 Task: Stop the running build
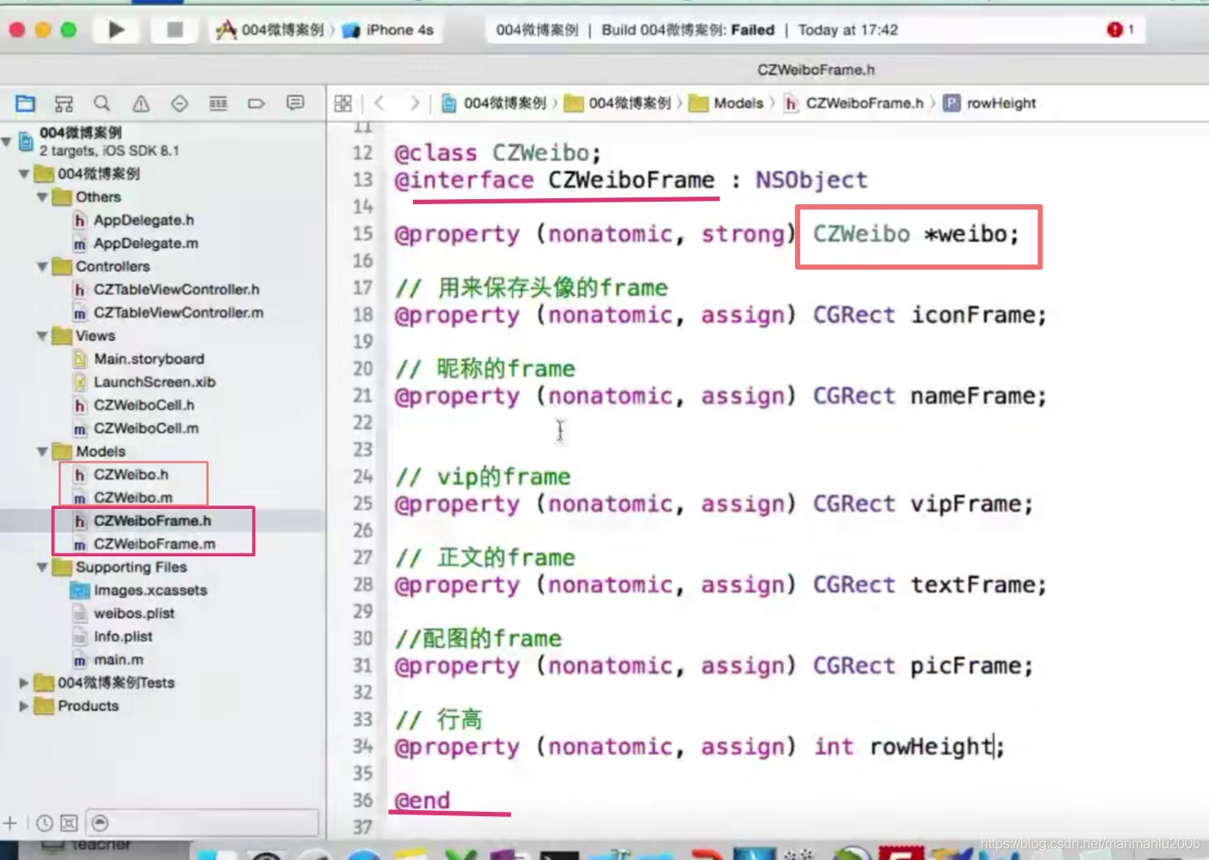(174, 30)
